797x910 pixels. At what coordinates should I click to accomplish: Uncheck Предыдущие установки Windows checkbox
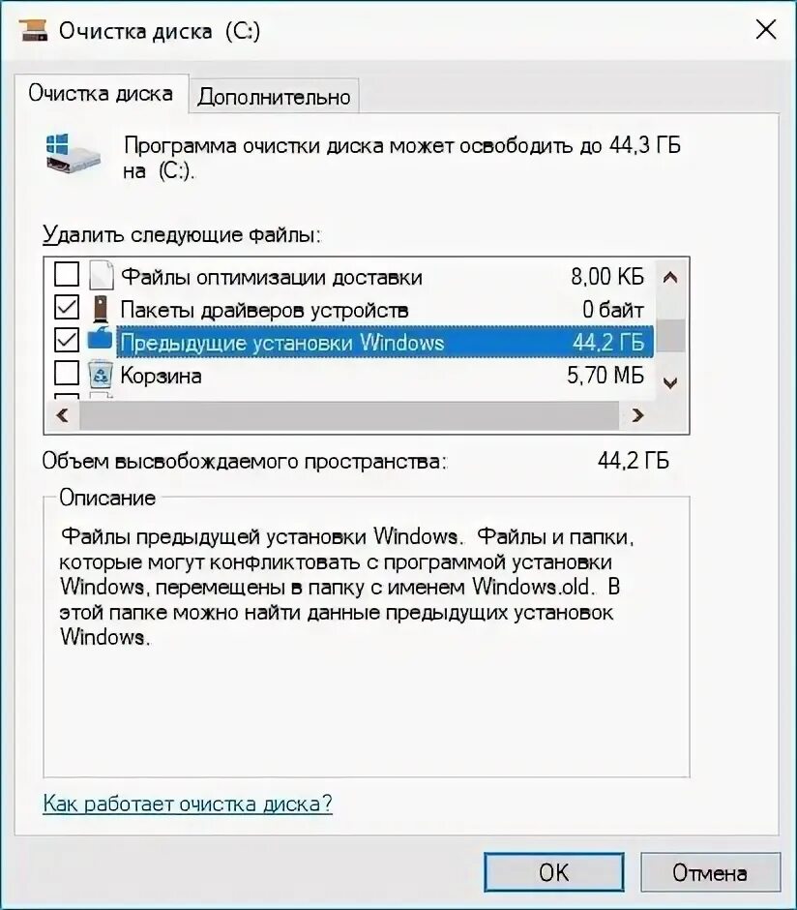[x=67, y=341]
